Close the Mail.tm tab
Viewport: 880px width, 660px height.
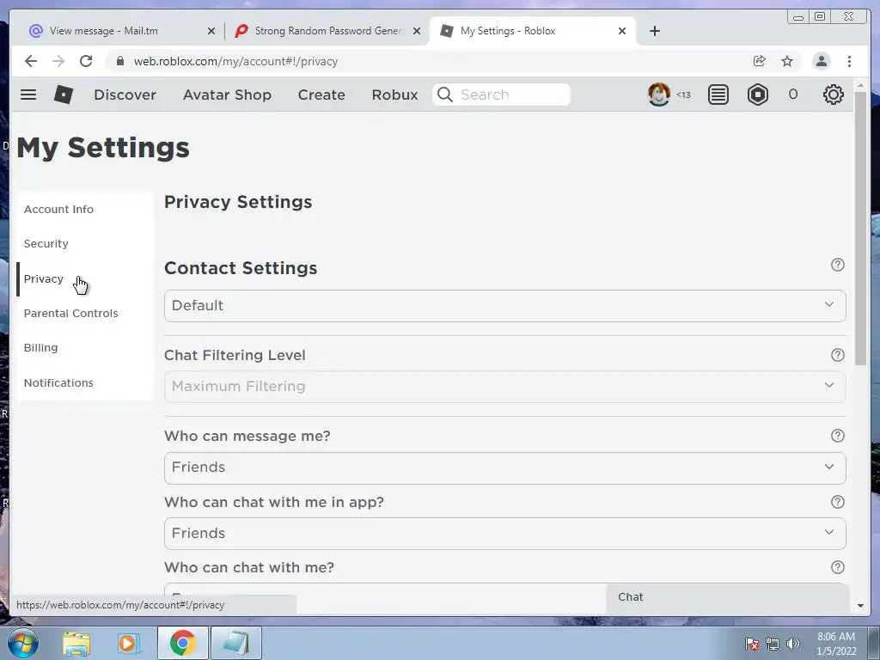point(211,31)
